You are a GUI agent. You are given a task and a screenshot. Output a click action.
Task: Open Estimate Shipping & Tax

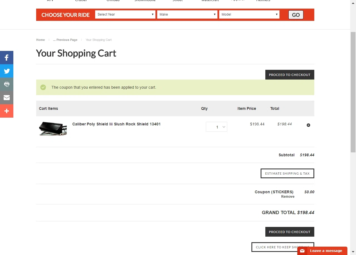coord(287,174)
